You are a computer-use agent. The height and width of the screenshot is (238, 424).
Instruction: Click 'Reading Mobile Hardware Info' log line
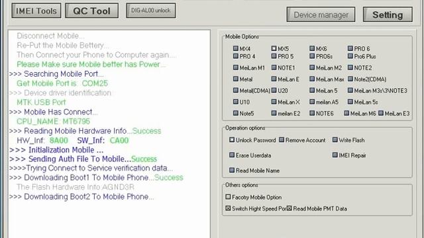click(x=85, y=131)
